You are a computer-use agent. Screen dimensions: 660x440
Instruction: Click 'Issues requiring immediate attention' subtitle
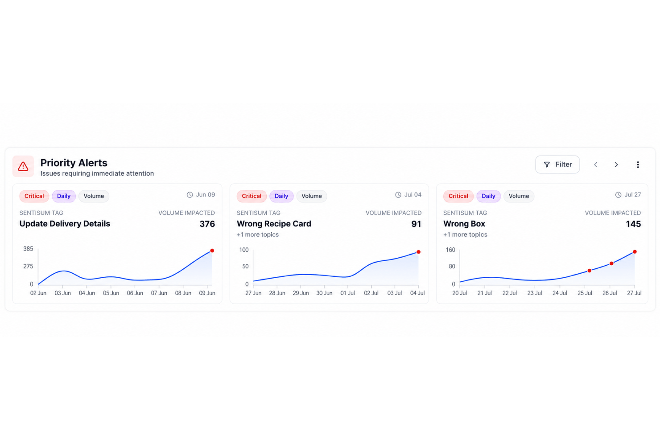(x=97, y=173)
